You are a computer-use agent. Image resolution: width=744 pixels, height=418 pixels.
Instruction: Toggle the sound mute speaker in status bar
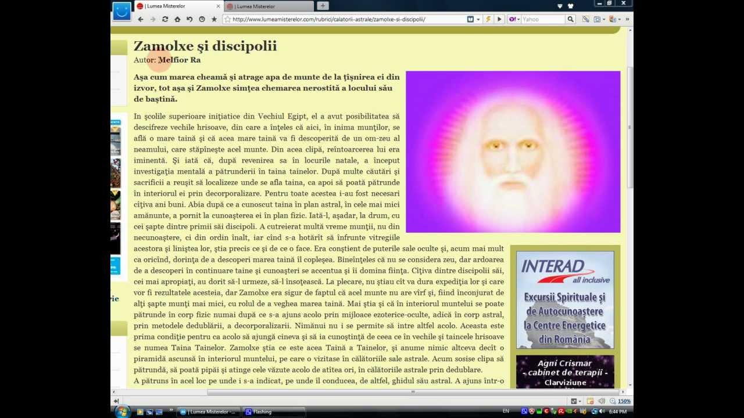click(x=601, y=401)
